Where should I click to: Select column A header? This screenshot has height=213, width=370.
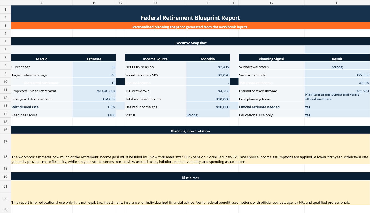[x=42, y=3]
